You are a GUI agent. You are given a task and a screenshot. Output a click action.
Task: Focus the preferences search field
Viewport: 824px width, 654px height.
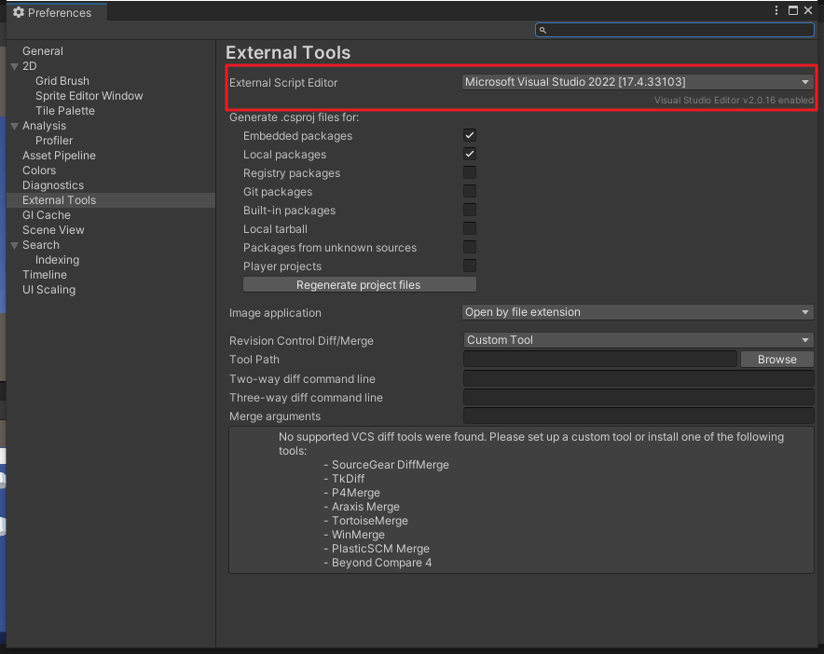[x=675, y=30]
